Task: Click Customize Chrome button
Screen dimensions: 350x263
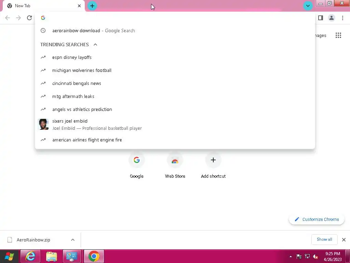Action: 317,220
